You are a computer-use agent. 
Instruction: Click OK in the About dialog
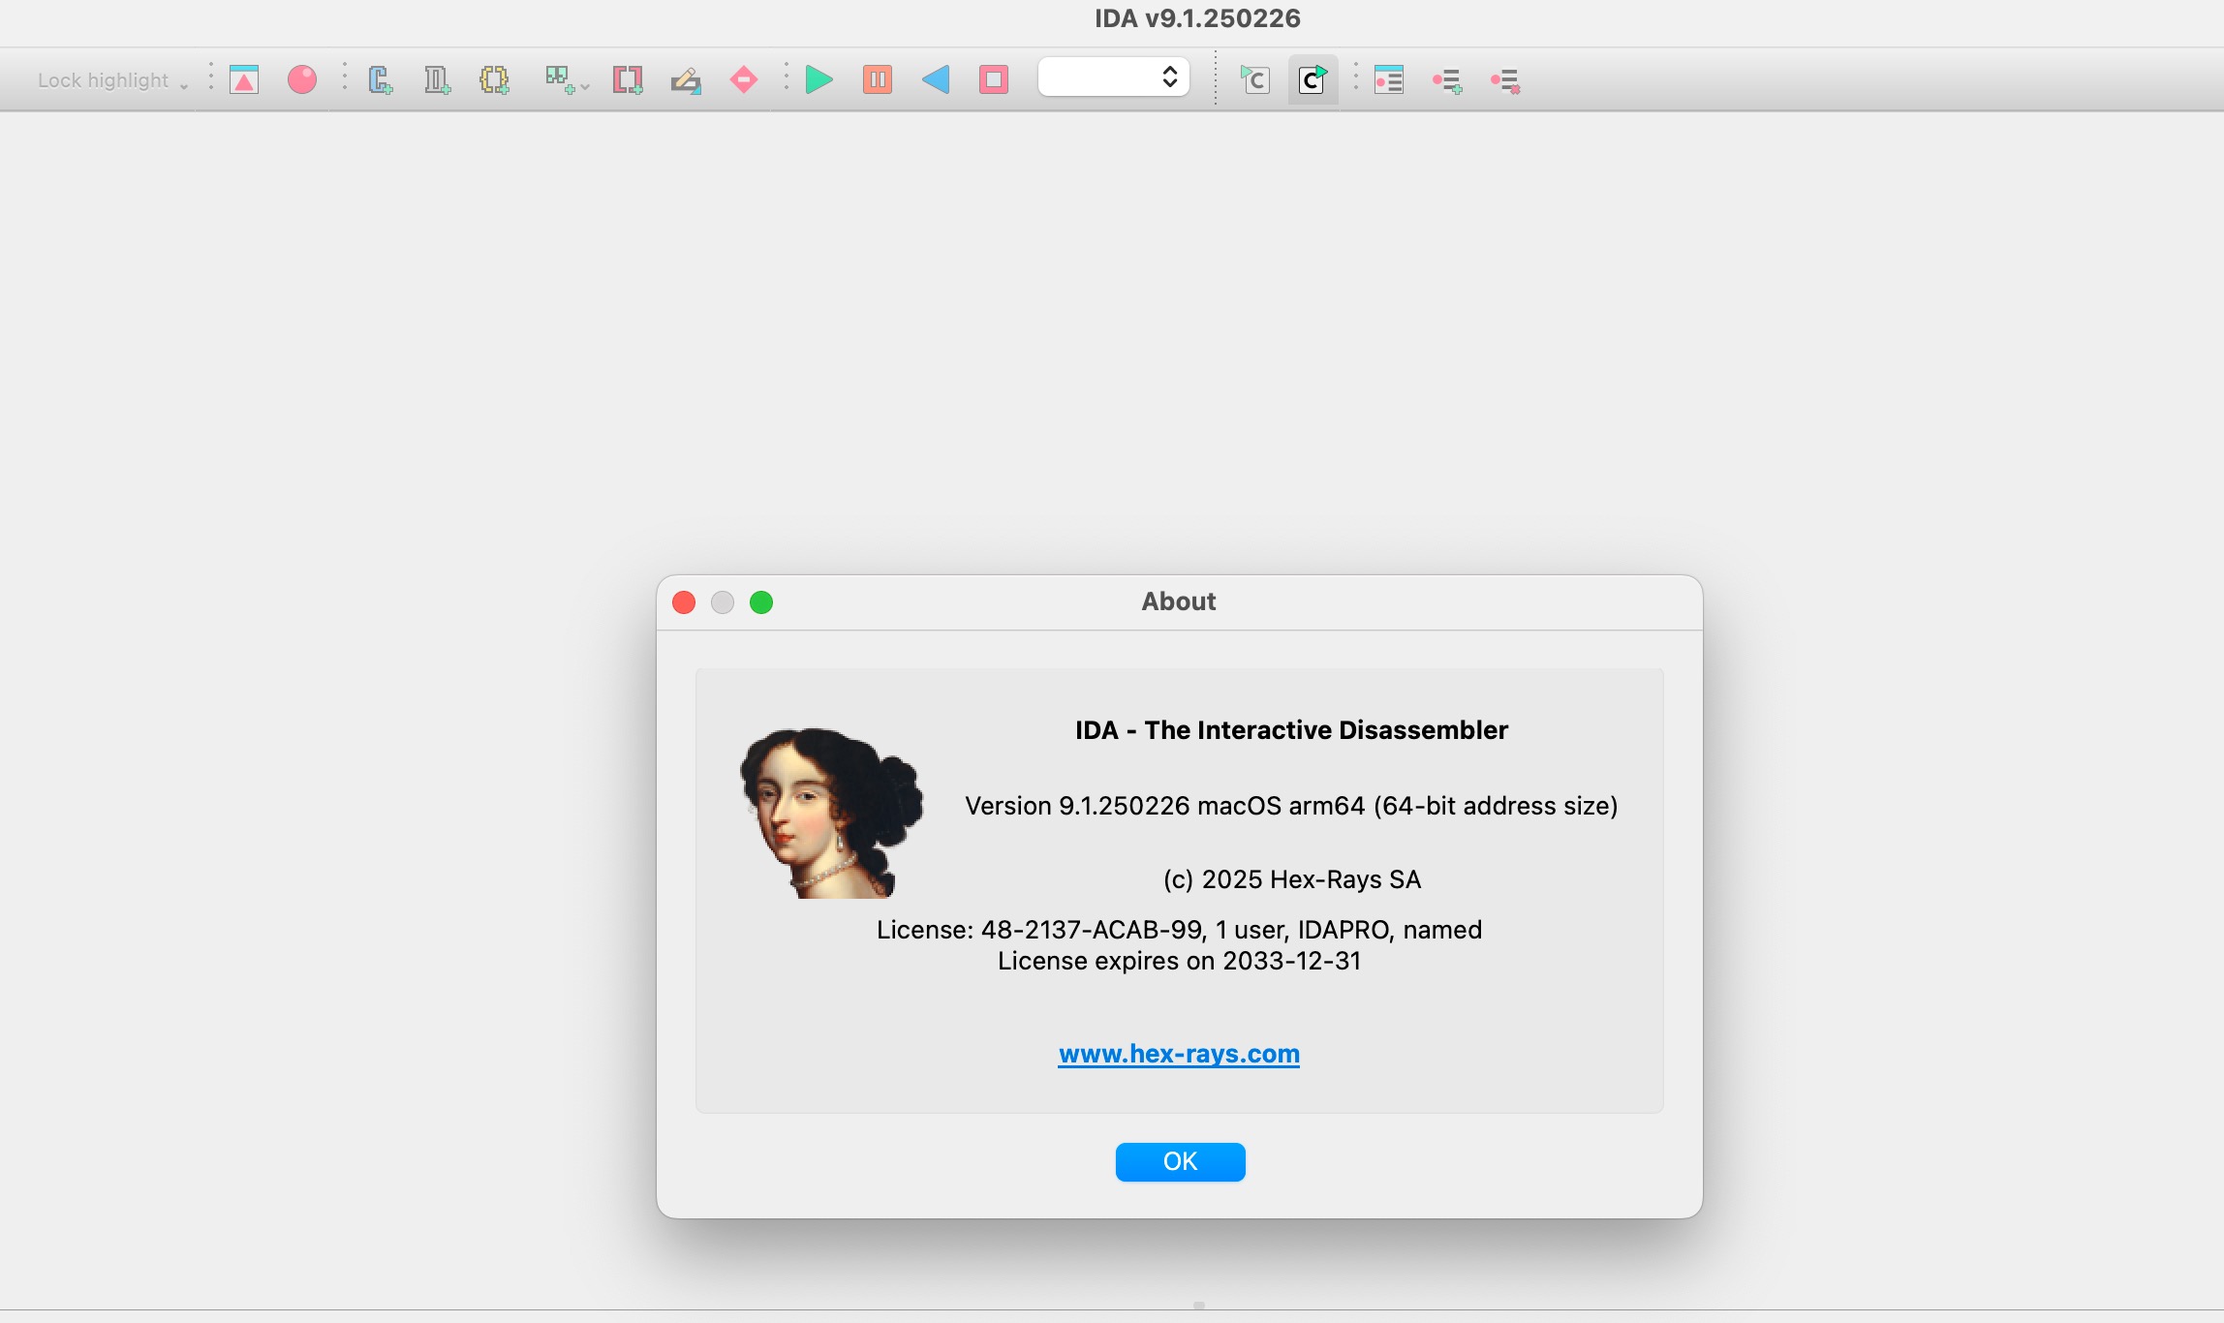(x=1180, y=1161)
